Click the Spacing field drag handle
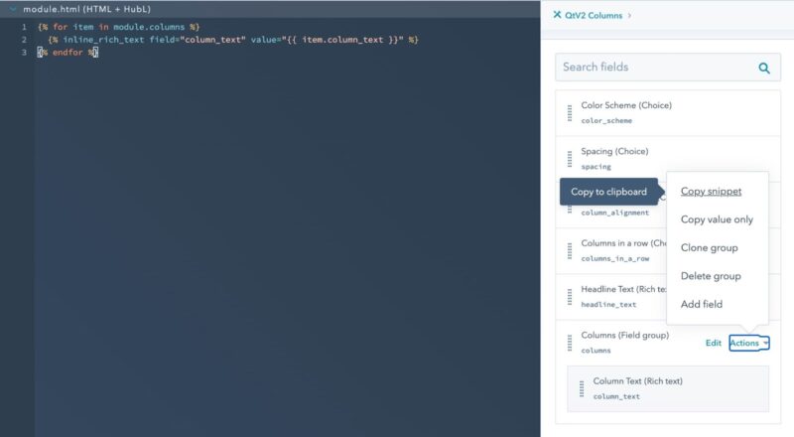This screenshot has width=794, height=437. tap(569, 159)
